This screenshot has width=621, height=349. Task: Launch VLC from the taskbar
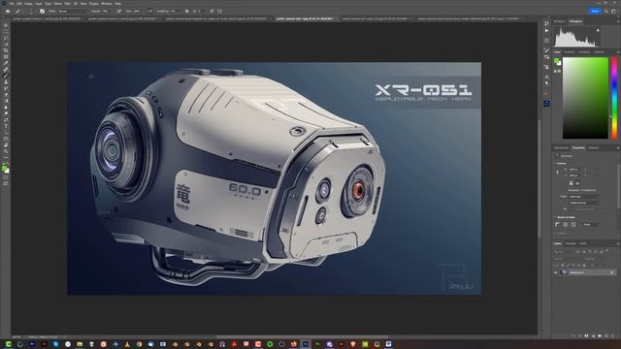pos(127,344)
